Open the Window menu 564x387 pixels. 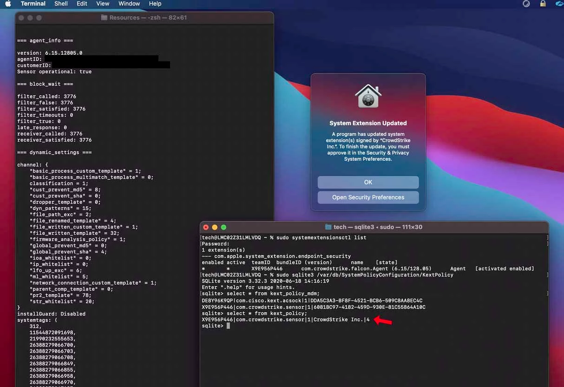[x=129, y=4]
